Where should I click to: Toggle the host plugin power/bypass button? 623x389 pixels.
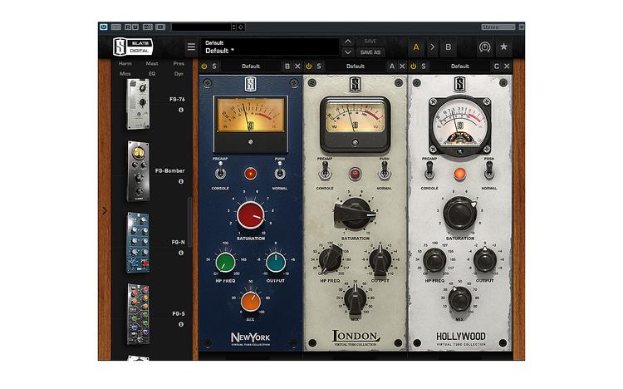tap(104, 27)
